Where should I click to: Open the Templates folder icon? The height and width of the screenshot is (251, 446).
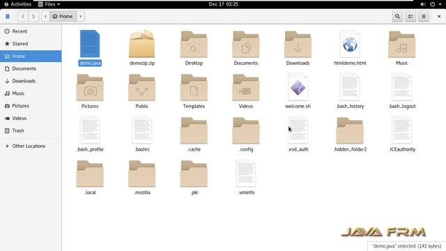point(194,88)
